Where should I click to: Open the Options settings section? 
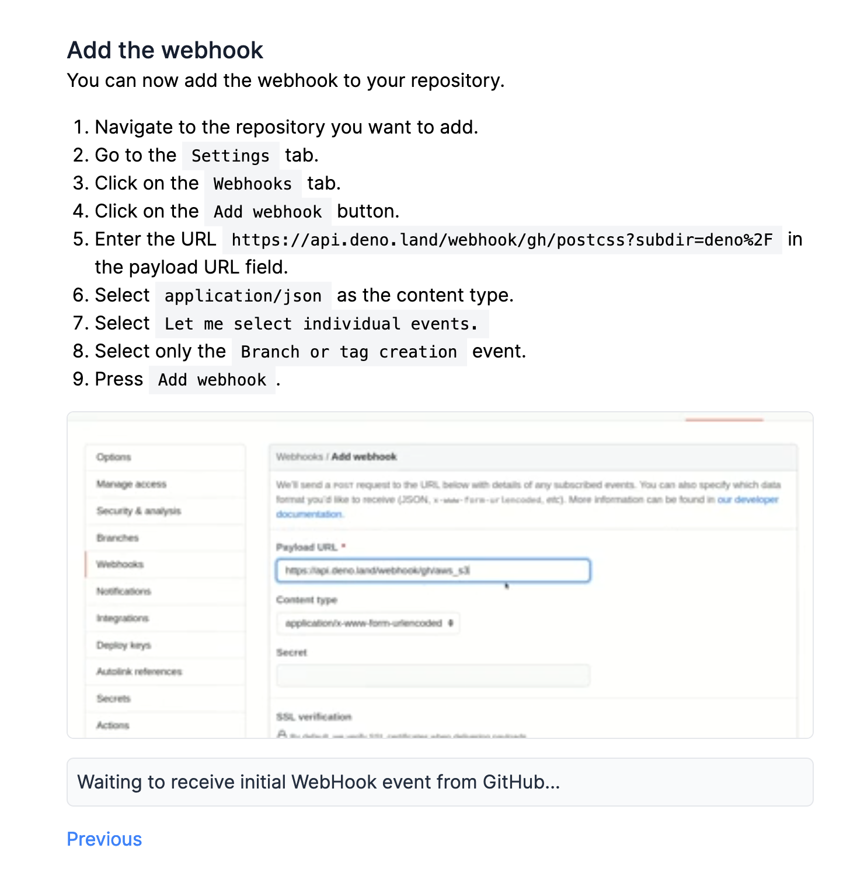point(113,457)
